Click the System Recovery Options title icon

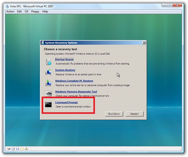[x=42, y=43]
